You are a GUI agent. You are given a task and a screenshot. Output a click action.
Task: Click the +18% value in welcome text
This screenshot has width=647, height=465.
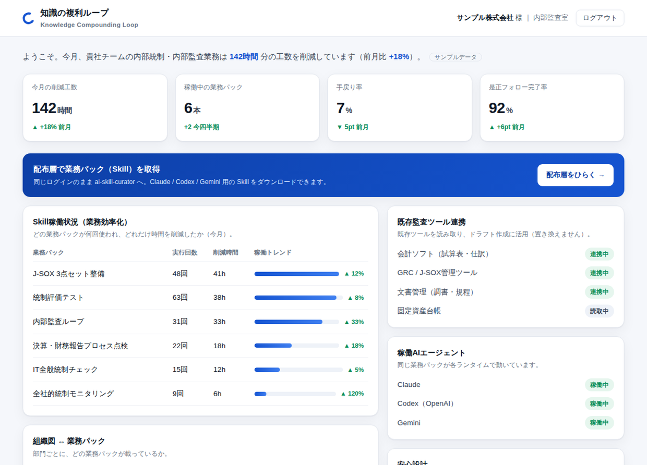[399, 56]
